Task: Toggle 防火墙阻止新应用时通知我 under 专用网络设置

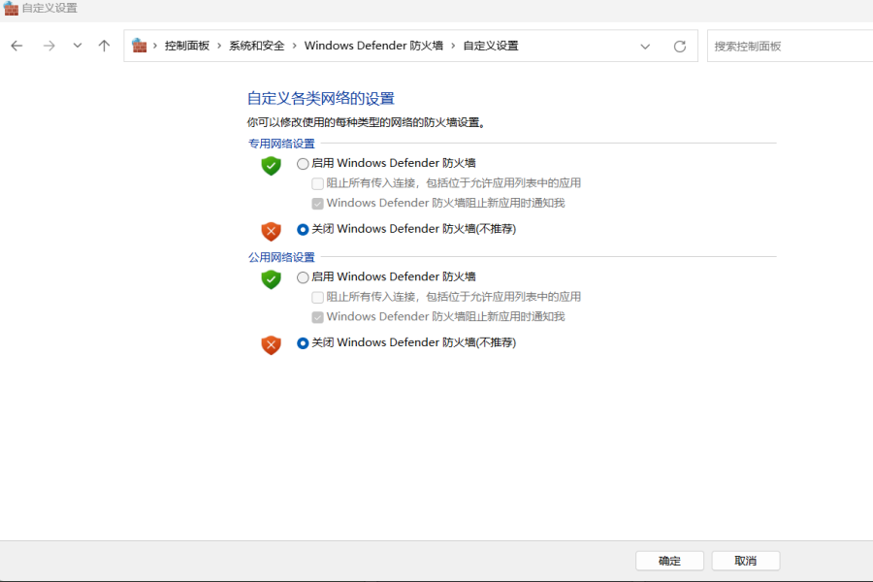Action: pyautogui.click(x=318, y=204)
